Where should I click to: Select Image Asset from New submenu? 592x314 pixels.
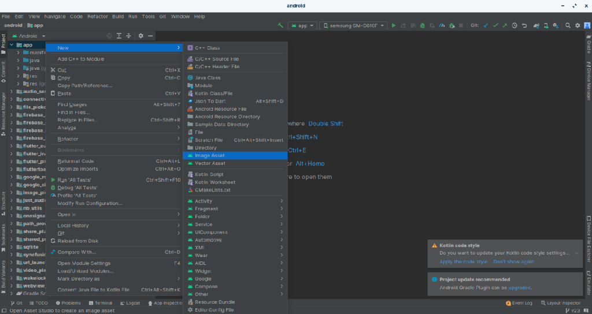[x=210, y=155]
